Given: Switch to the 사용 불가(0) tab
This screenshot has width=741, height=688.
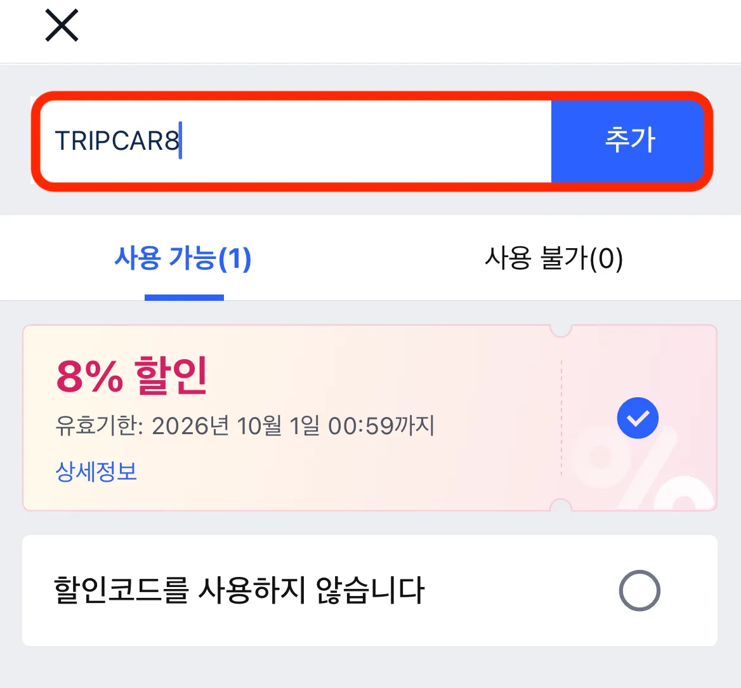Looking at the screenshot, I should tap(555, 258).
